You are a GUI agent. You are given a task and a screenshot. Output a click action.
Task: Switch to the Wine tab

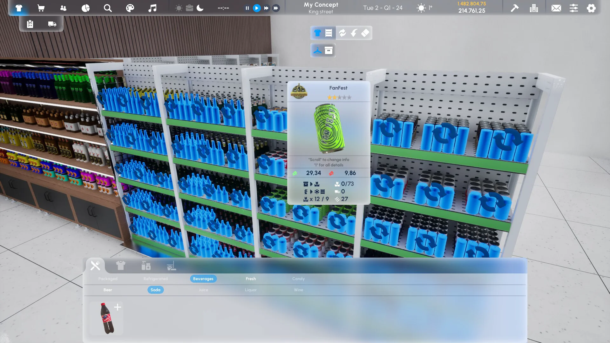(298, 290)
